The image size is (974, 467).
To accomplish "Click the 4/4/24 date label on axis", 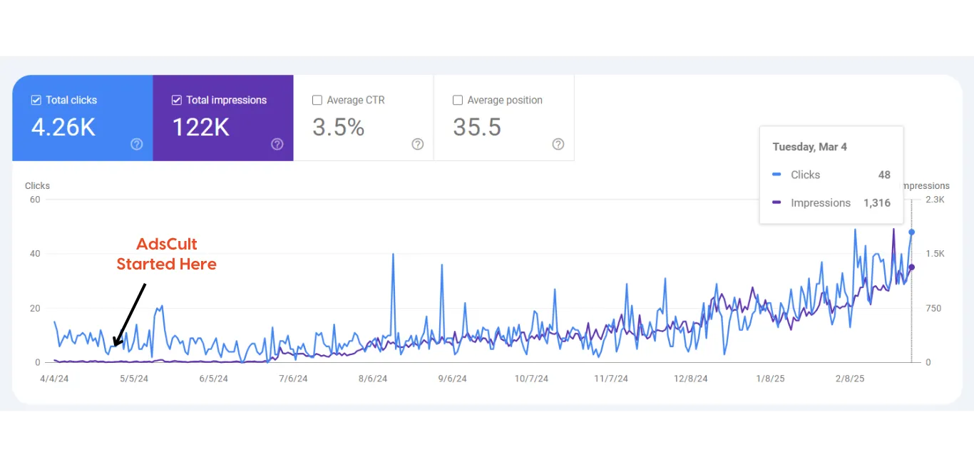I will (54, 379).
